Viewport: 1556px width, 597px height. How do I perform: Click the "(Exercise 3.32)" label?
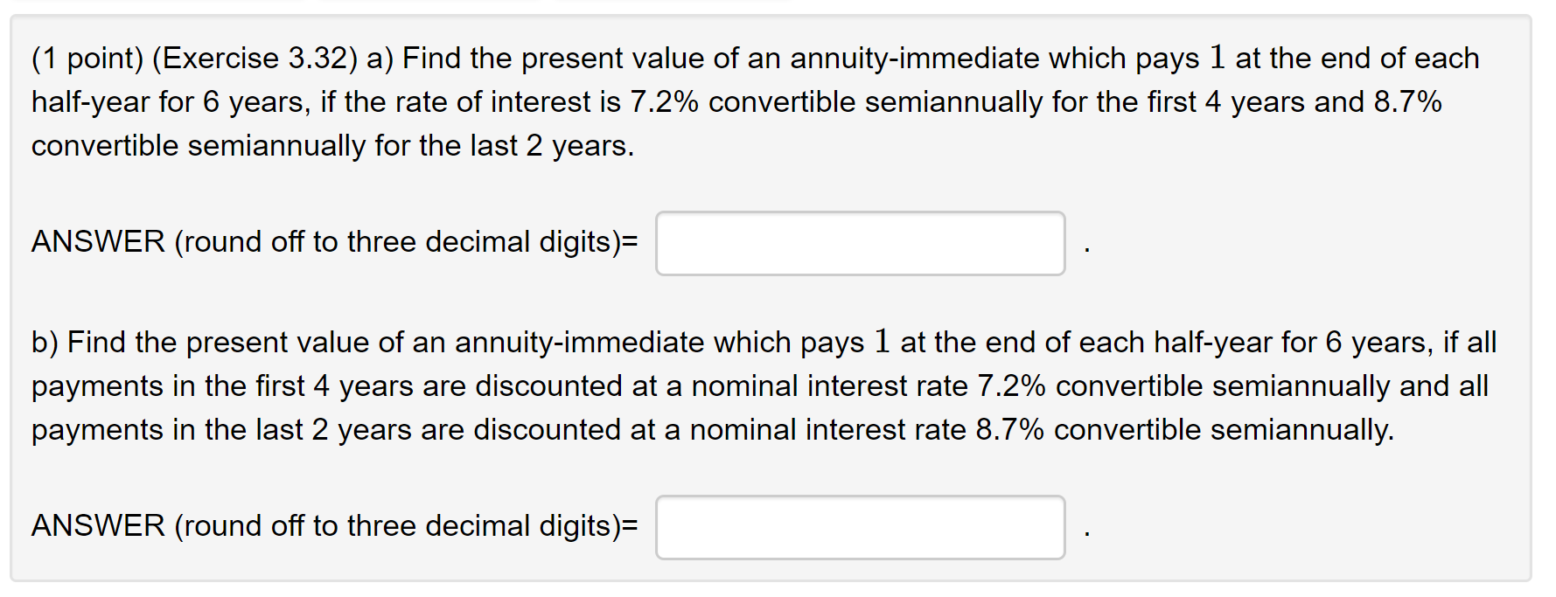point(255,59)
